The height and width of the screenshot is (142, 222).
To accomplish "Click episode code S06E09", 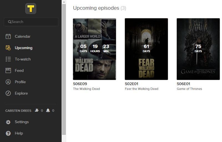I will (80, 84).
